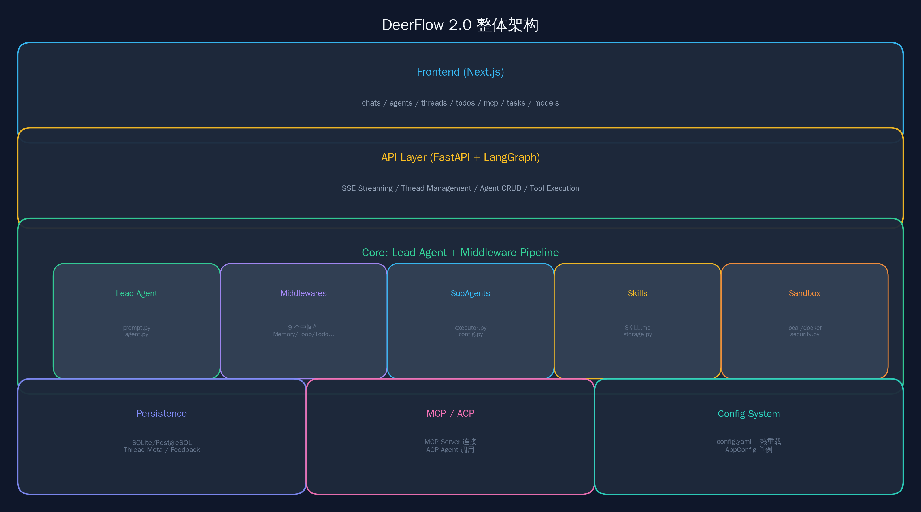The image size is (921, 512).
Task: Click the word "threads" in the Frontend layer
Action: click(434, 103)
